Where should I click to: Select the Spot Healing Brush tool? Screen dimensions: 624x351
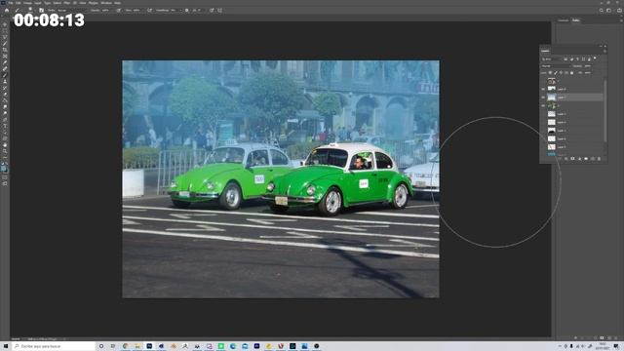(x=5, y=69)
